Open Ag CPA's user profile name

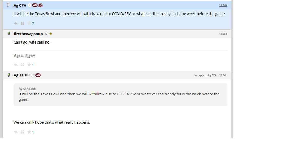pos(20,5)
